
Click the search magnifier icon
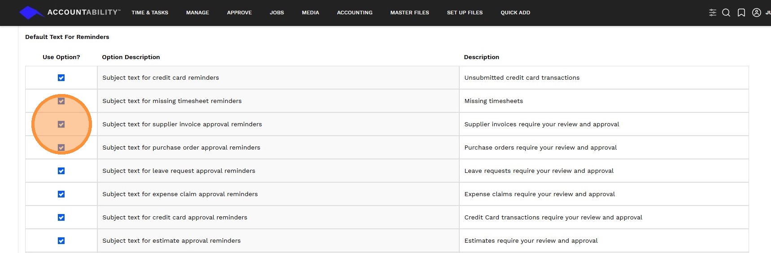click(x=726, y=13)
